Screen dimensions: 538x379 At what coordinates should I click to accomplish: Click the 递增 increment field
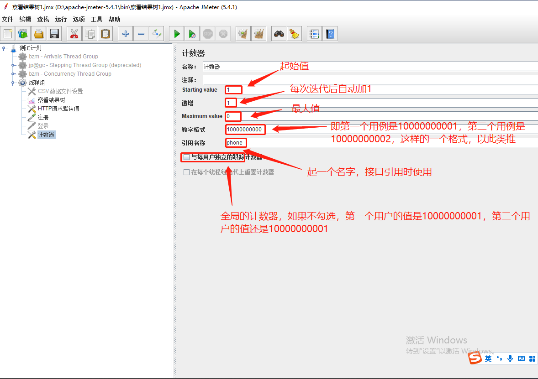click(381, 103)
